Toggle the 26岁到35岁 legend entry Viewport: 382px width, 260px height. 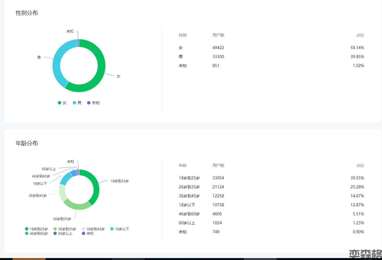[65, 229]
